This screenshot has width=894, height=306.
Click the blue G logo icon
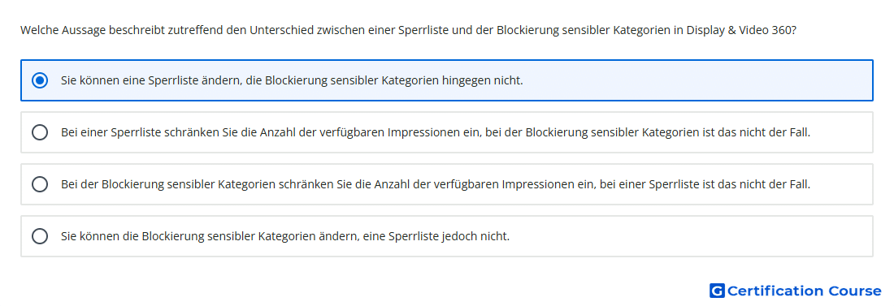pos(717,291)
